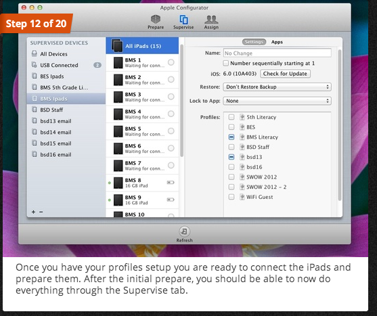Check the SWOW 2012 - 2 profile
This screenshot has height=316, width=377.
tap(231, 187)
